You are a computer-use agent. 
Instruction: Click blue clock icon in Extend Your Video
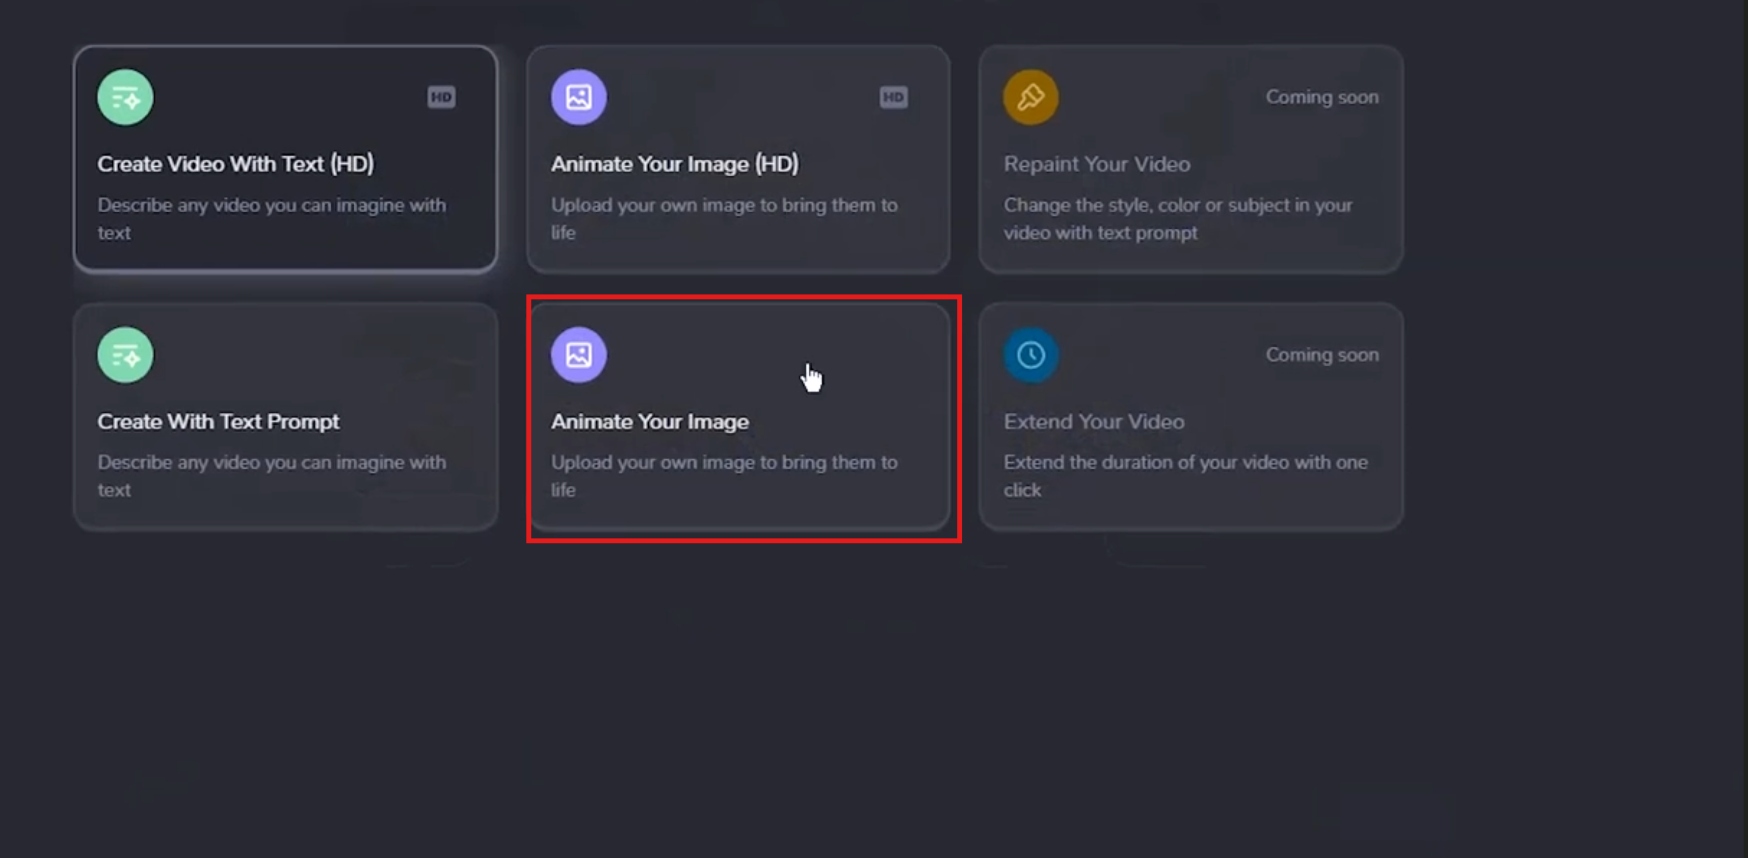click(1031, 355)
